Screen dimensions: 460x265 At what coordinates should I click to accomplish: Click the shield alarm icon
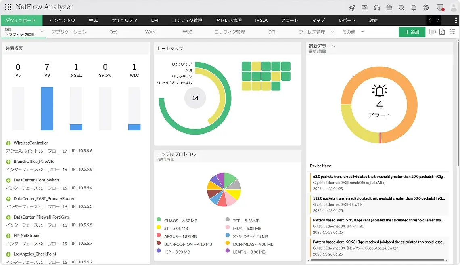(440, 8)
